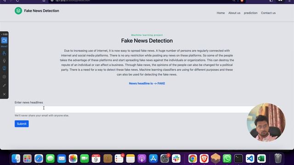Launch FaceTime from the dock

[x=85, y=159]
